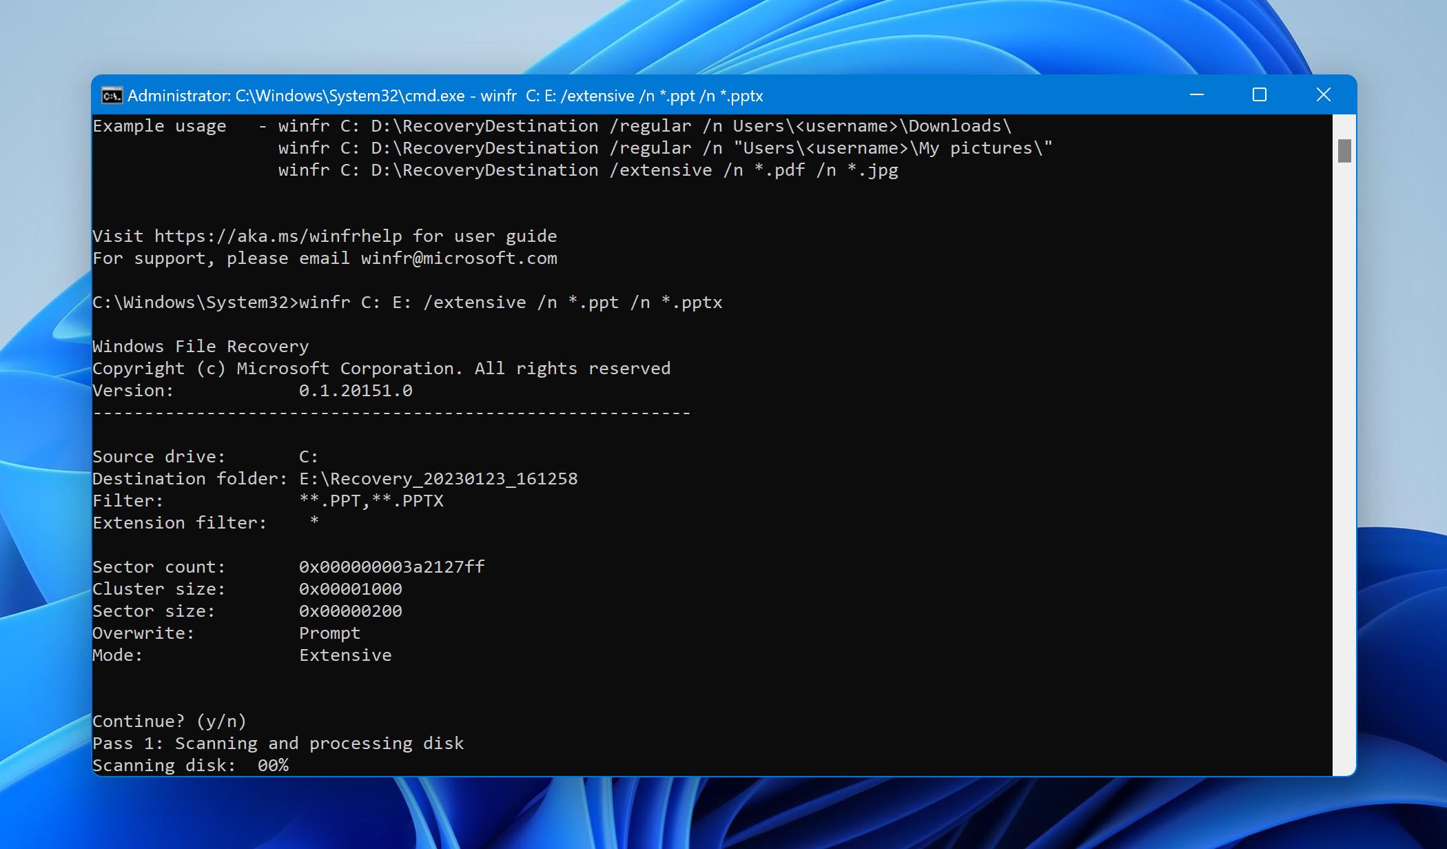Viewport: 1447px width, 849px height.
Task: Click the cluster size value '0x00001000'
Action: pyautogui.click(x=351, y=589)
